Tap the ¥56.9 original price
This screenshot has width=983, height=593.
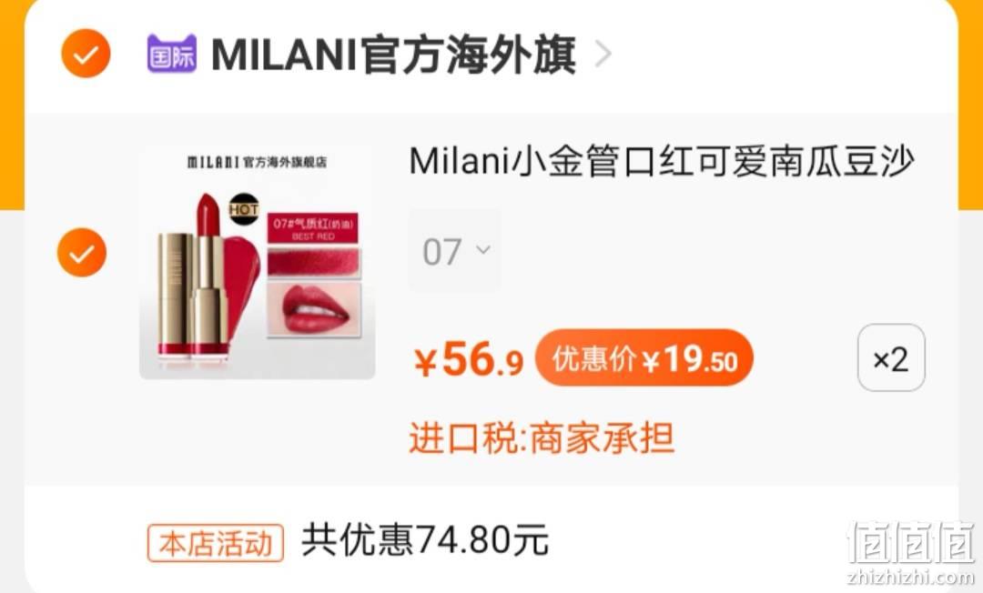(x=469, y=361)
